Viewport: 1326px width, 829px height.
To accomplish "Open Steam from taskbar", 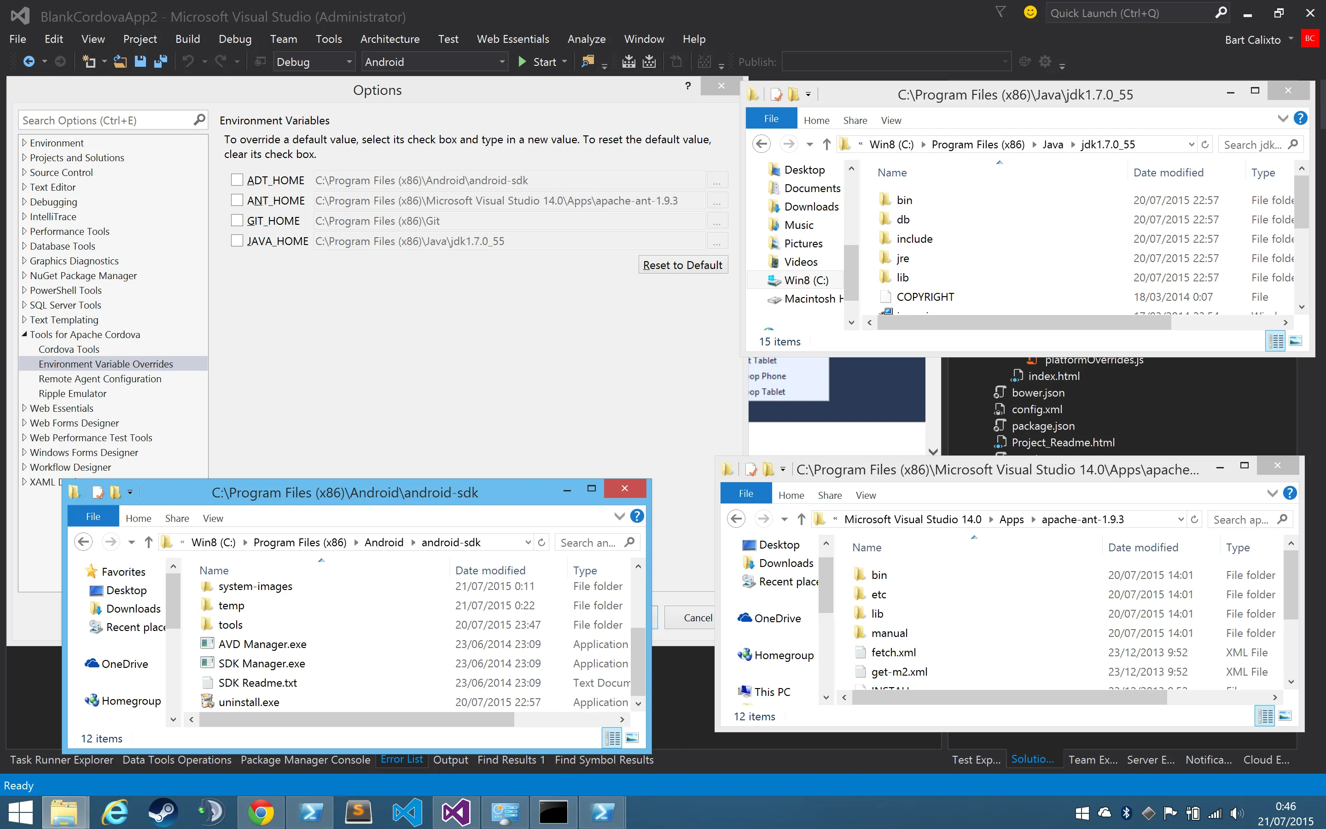I will point(163,812).
